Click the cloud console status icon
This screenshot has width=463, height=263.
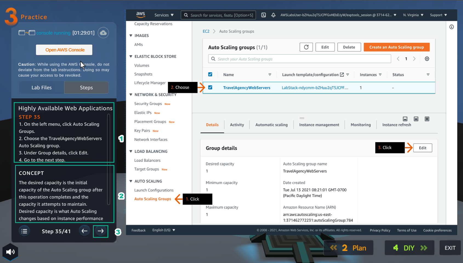point(103,33)
